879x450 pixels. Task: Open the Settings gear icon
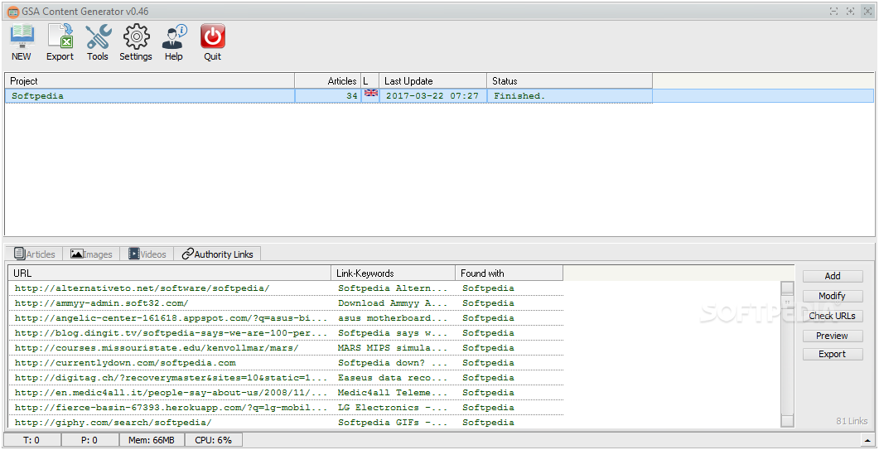[x=136, y=42]
